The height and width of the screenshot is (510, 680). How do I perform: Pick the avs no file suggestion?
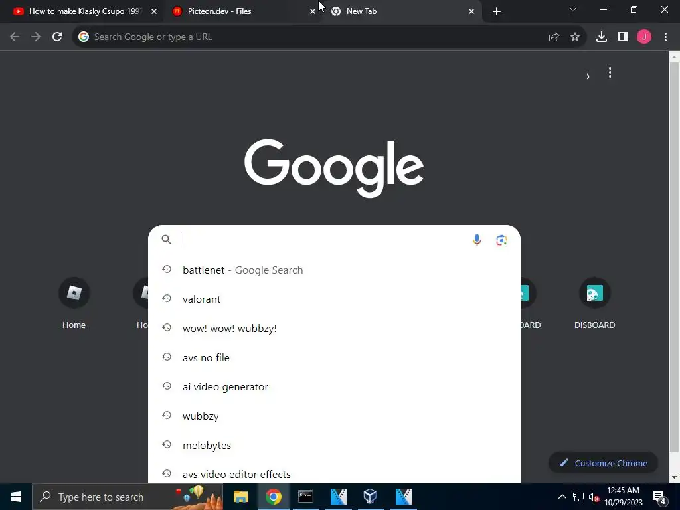(334, 358)
